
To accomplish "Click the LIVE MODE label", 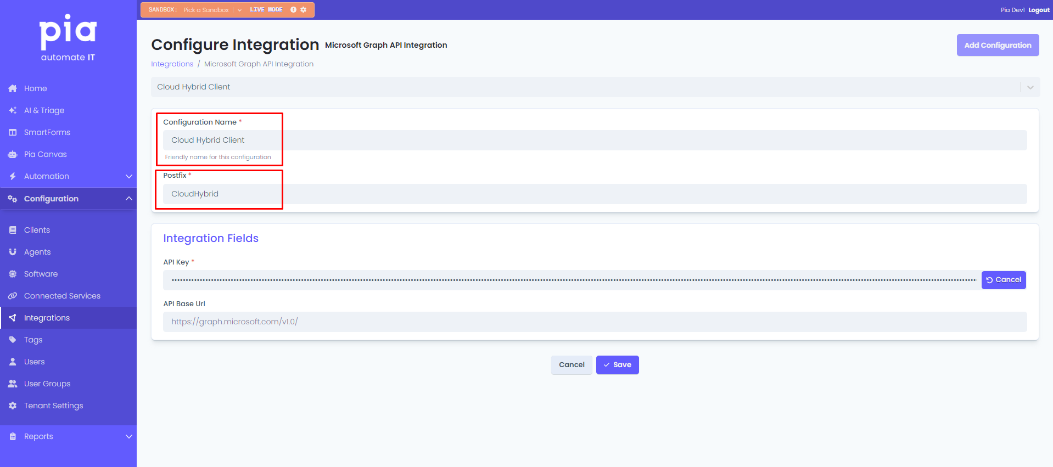I will point(266,10).
